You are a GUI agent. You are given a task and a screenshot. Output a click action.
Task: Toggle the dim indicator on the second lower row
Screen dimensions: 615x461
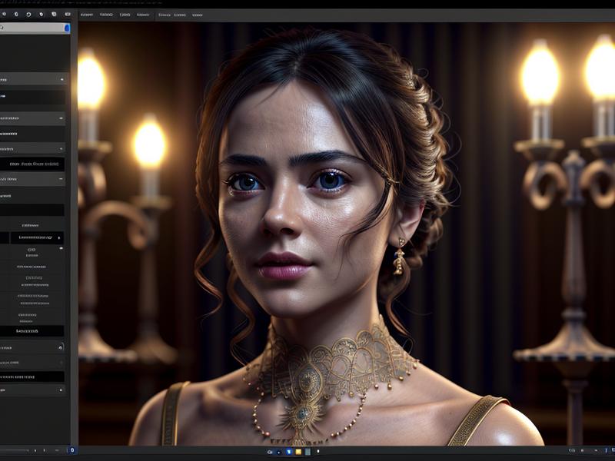(61, 362)
